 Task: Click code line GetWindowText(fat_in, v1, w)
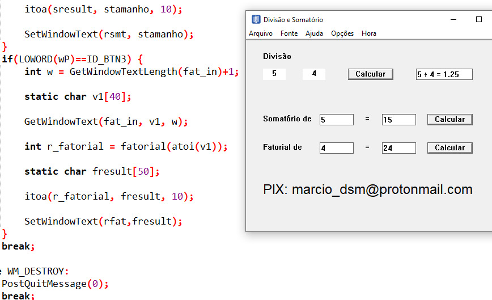[106, 122]
